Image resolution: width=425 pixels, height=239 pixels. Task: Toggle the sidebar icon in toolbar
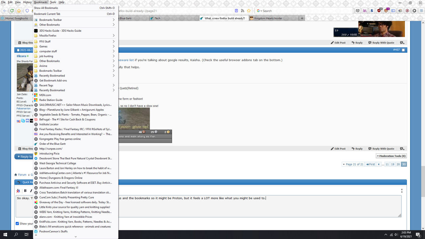(x=393, y=11)
